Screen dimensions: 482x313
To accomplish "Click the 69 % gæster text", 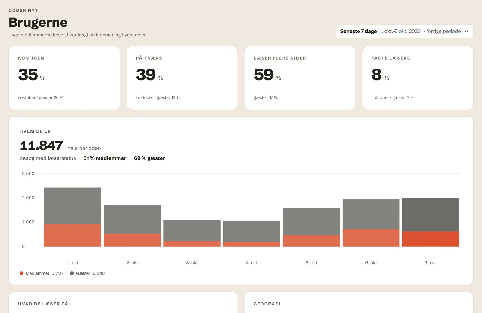I will [149, 158].
